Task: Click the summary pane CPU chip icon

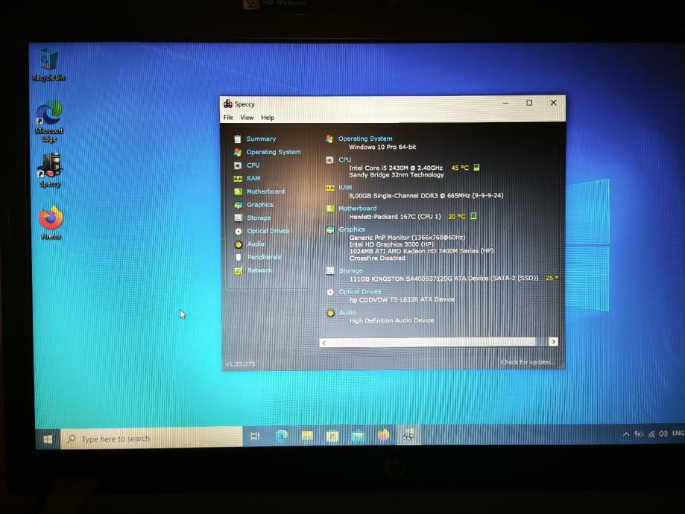Action: tap(330, 160)
